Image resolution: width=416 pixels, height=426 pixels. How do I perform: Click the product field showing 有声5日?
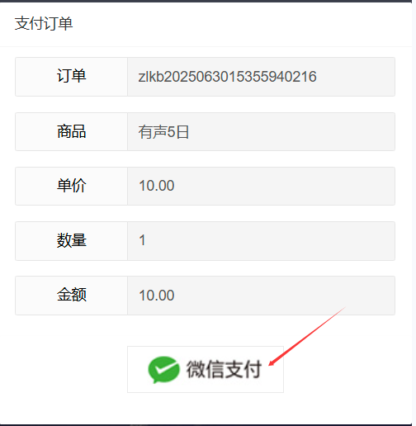261,131
